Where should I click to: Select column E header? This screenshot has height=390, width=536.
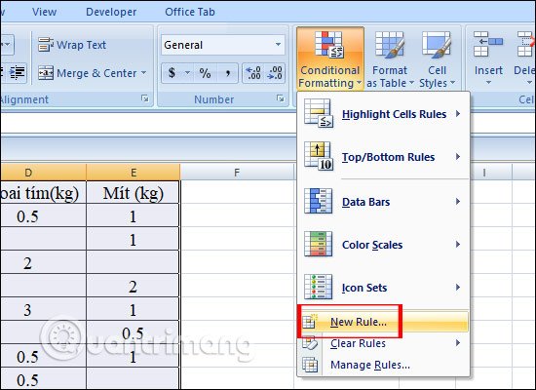[133, 172]
